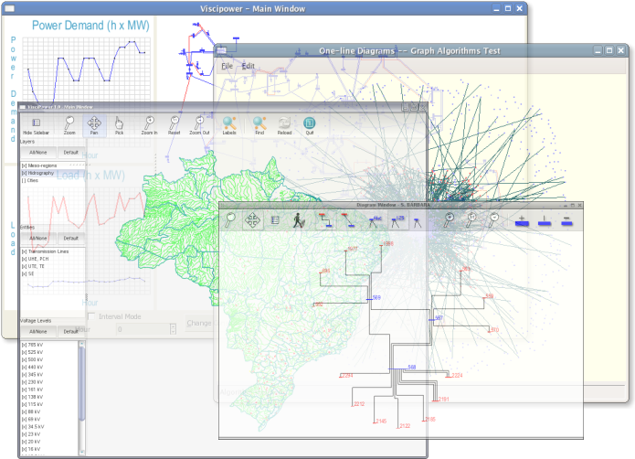The height and width of the screenshot is (459, 635).
Task: Click reset zoom 1:1 magnifier in Diagram Window
Action: [471, 220]
